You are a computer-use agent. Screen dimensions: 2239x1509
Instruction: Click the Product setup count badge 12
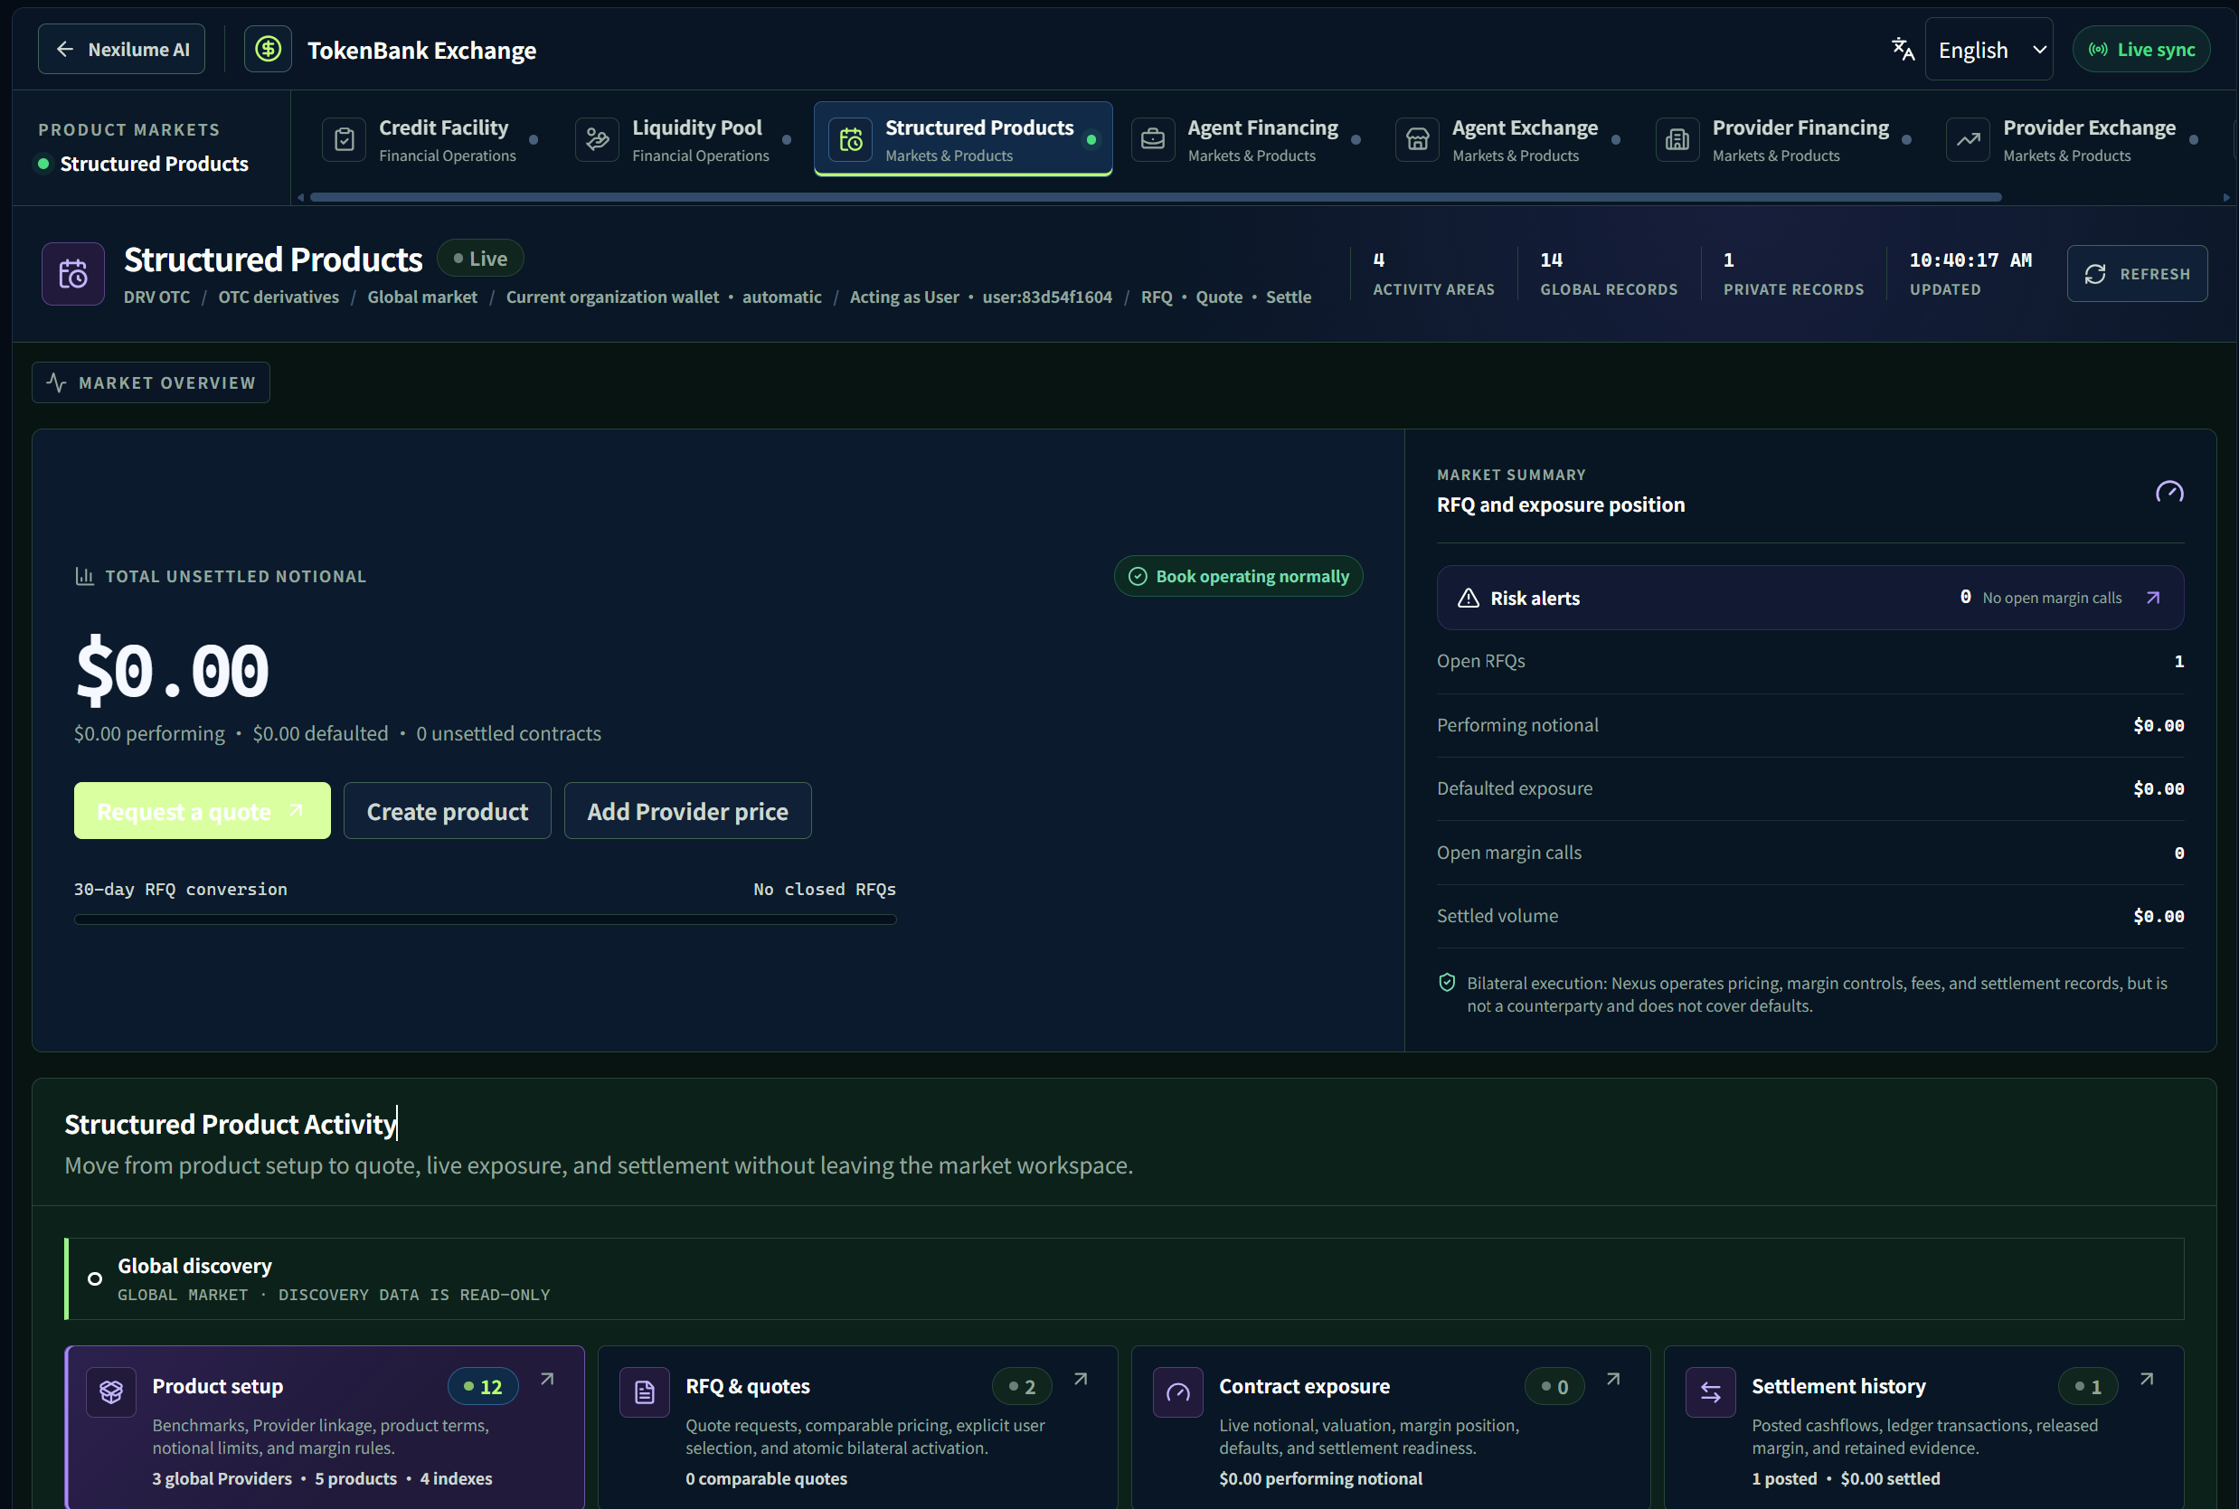pos(482,1386)
